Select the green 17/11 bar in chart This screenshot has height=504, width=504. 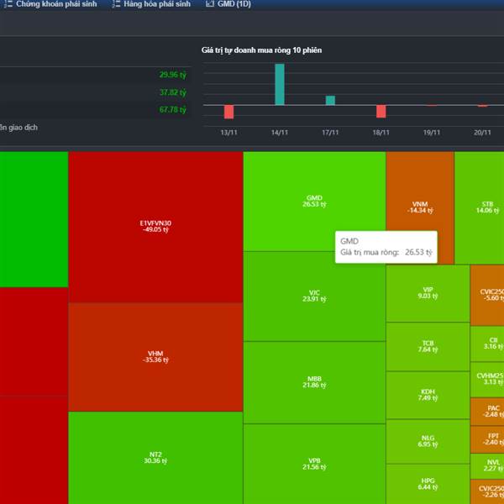click(330, 100)
